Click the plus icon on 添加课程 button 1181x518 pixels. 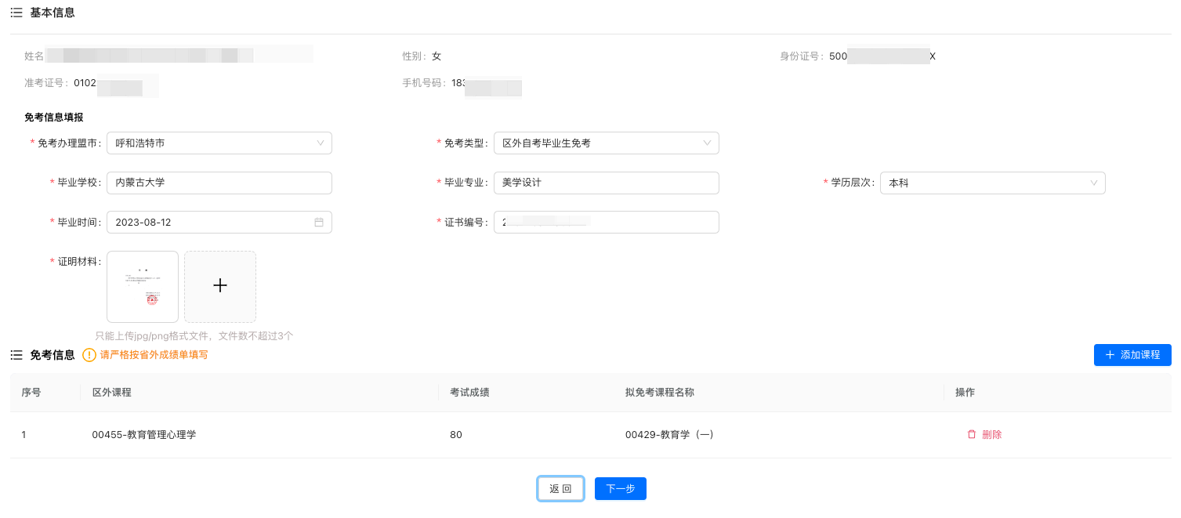click(1110, 355)
